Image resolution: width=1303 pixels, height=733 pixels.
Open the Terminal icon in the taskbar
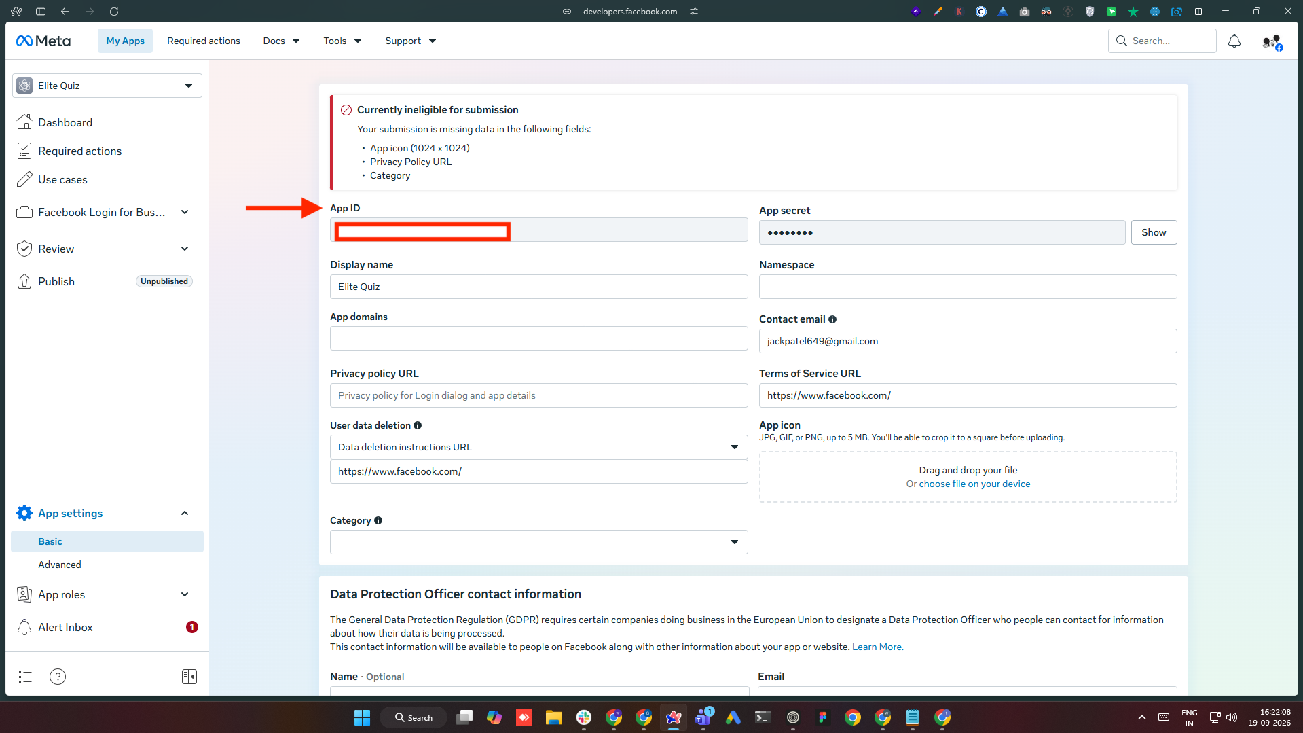(x=763, y=717)
